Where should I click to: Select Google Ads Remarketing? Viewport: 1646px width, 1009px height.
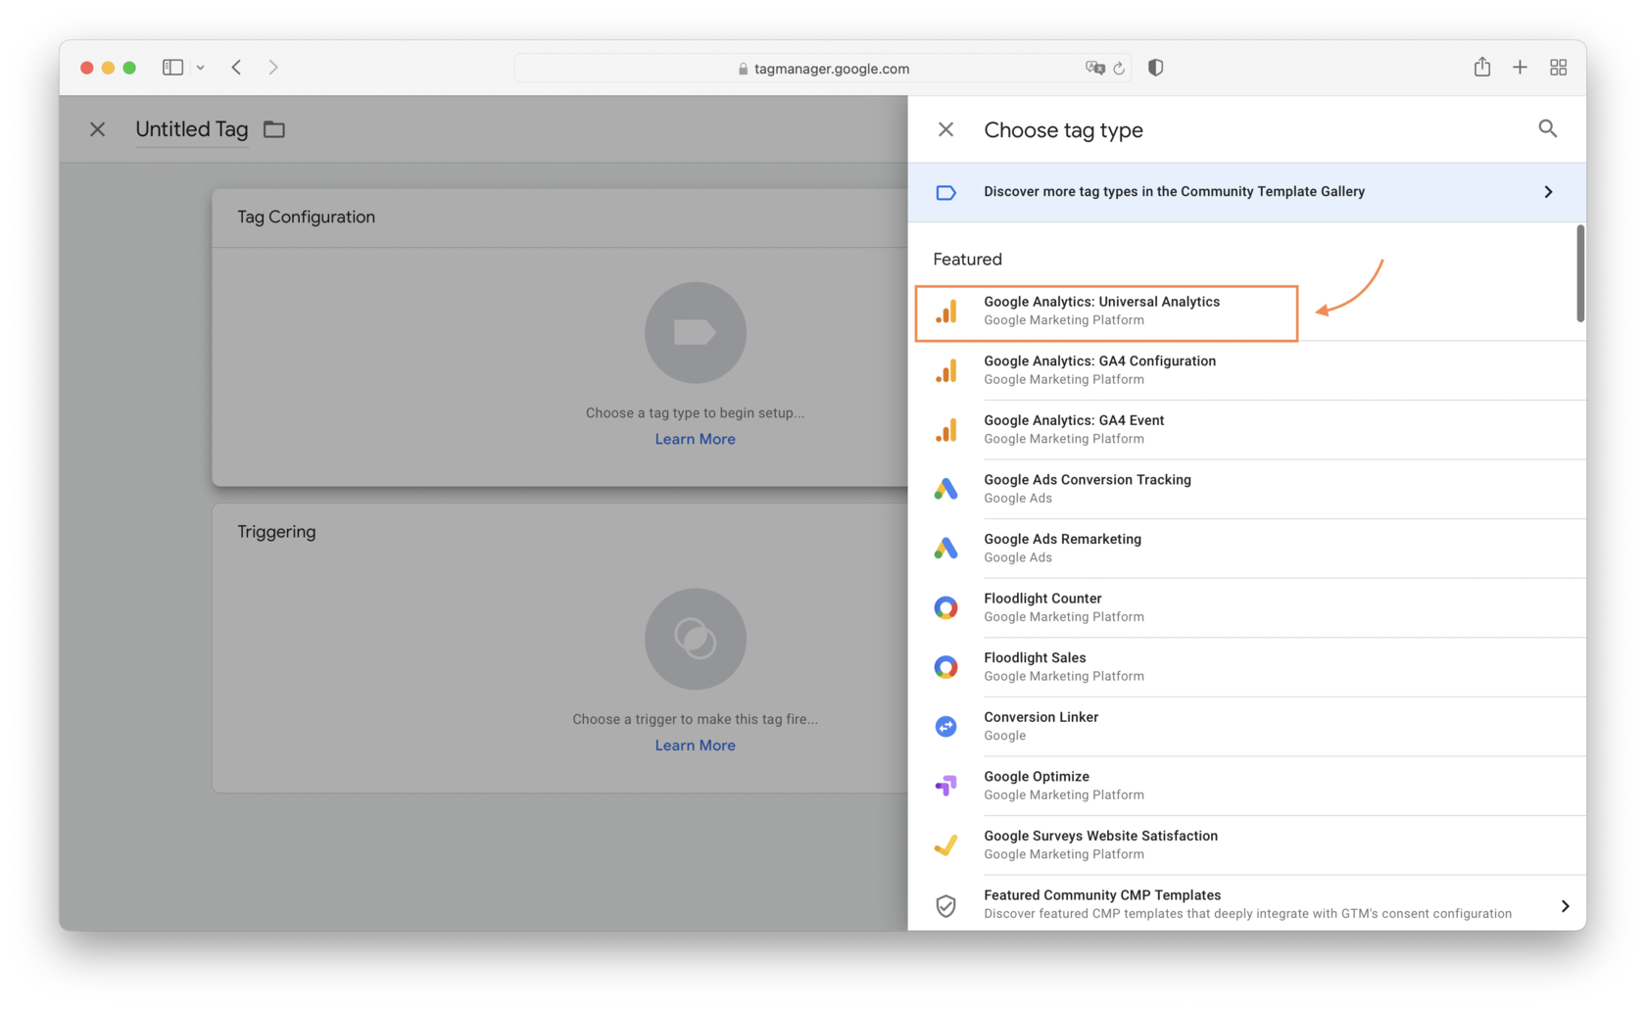point(1246,549)
